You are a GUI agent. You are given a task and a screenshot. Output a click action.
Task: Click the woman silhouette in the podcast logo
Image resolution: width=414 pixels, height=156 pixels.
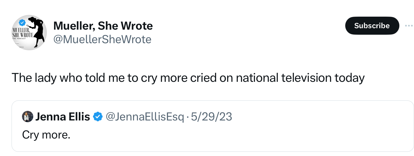pyautogui.click(x=37, y=32)
